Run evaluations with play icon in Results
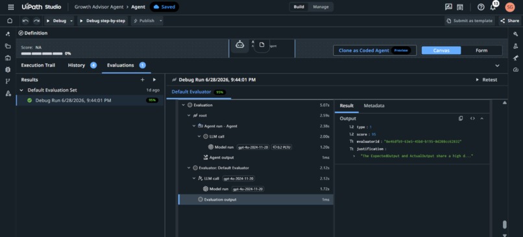The height and width of the screenshot is (237, 523). pos(154,80)
